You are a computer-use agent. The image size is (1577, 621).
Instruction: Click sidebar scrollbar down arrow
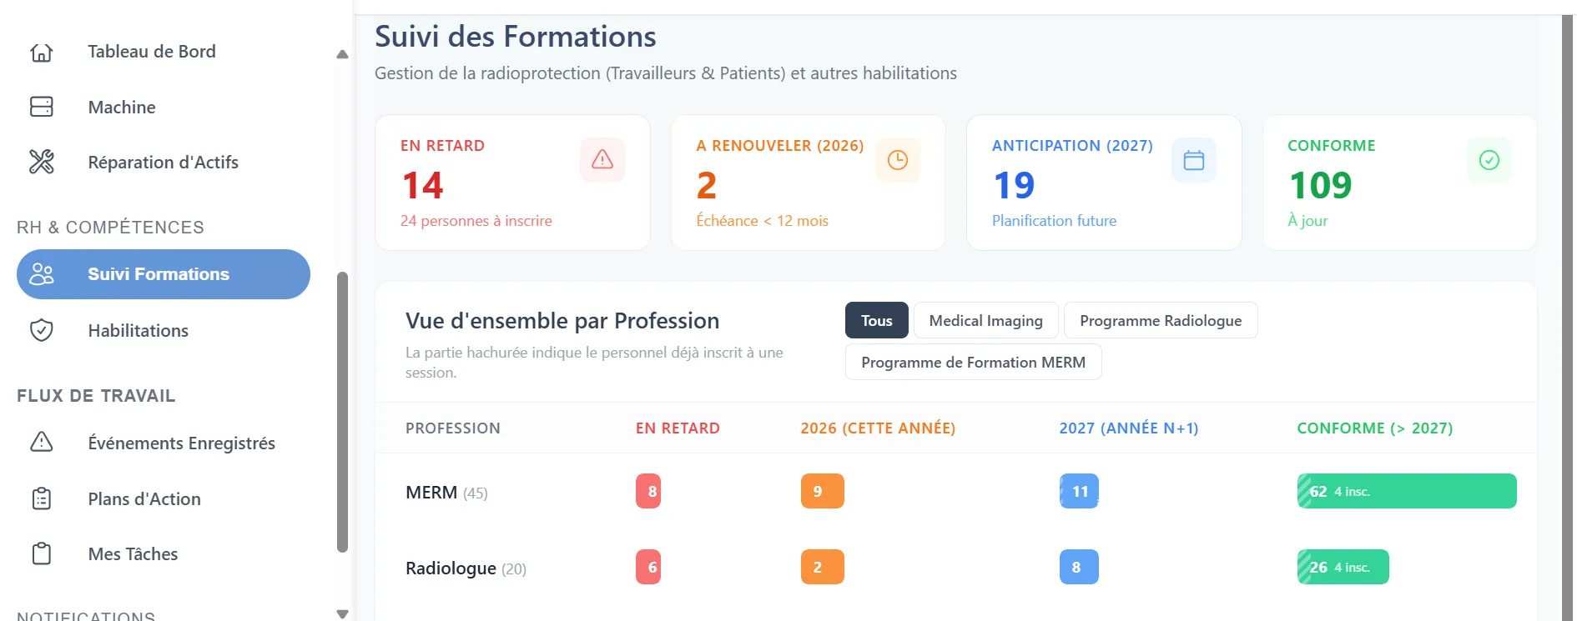[x=342, y=613]
